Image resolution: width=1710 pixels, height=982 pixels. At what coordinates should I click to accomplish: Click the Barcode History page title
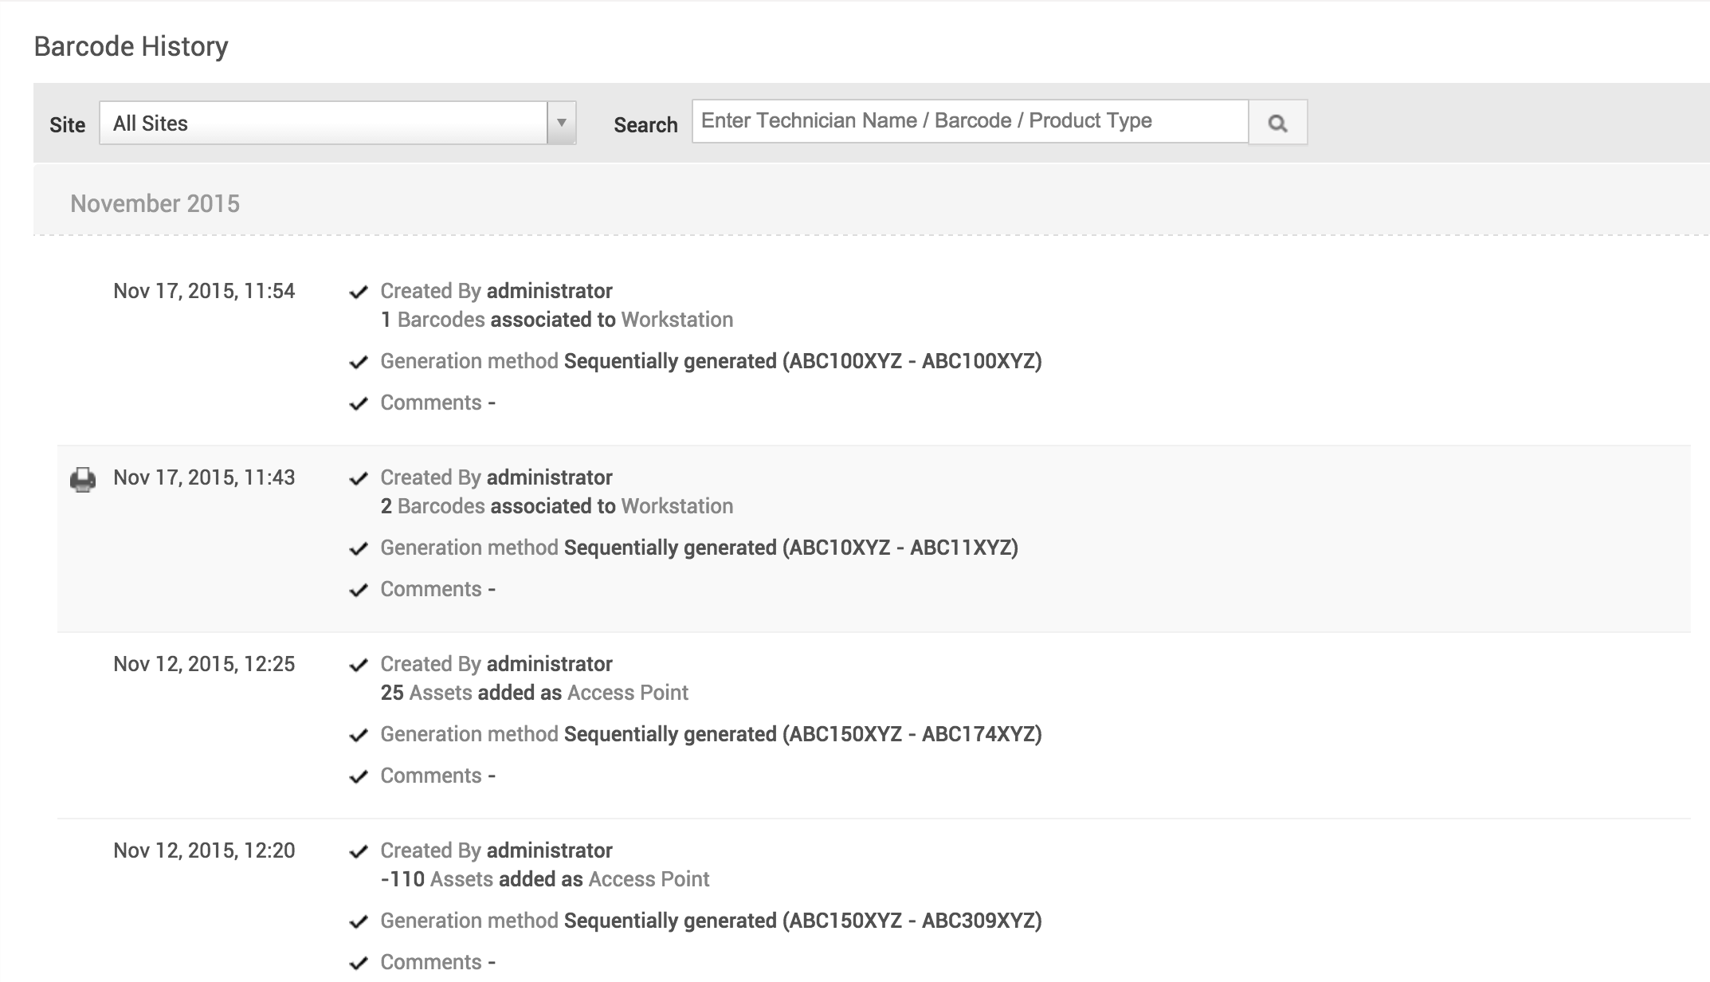point(131,46)
